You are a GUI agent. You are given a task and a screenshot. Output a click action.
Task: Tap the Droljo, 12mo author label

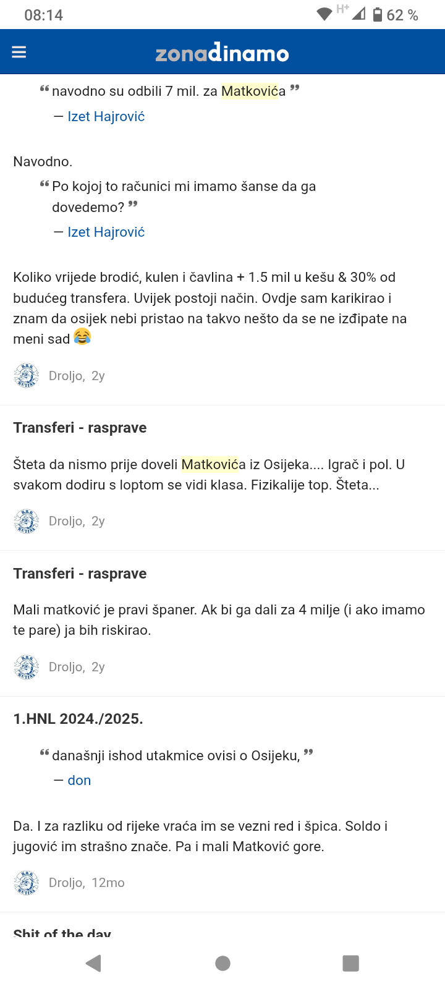tap(87, 883)
